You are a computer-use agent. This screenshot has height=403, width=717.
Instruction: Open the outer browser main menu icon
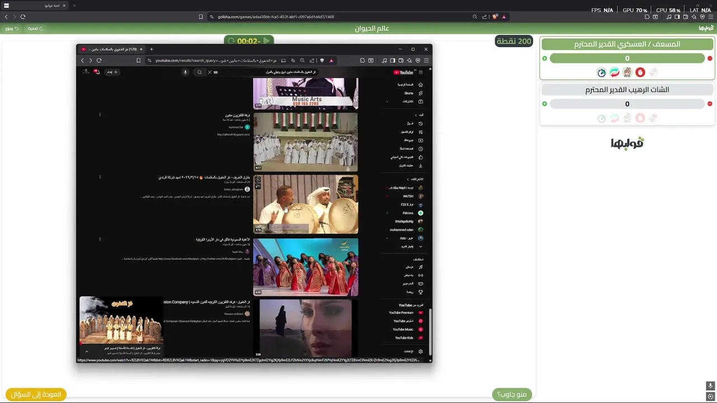[710, 17]
